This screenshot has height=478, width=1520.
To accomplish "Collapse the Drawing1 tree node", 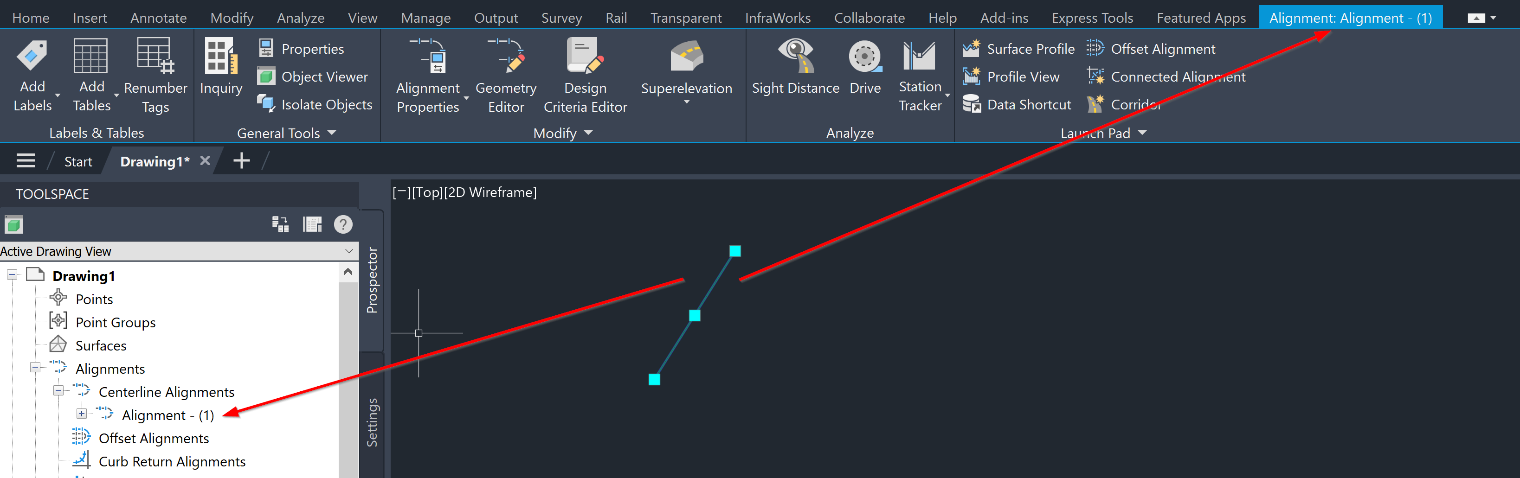I will click(x=12, y=274).
